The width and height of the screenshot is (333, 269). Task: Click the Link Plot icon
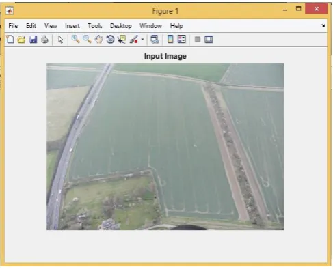(x=155, y=40)
